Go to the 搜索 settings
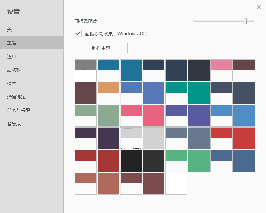Image resolution: width=266 pixels, height=213 pixels. (12, 83)
